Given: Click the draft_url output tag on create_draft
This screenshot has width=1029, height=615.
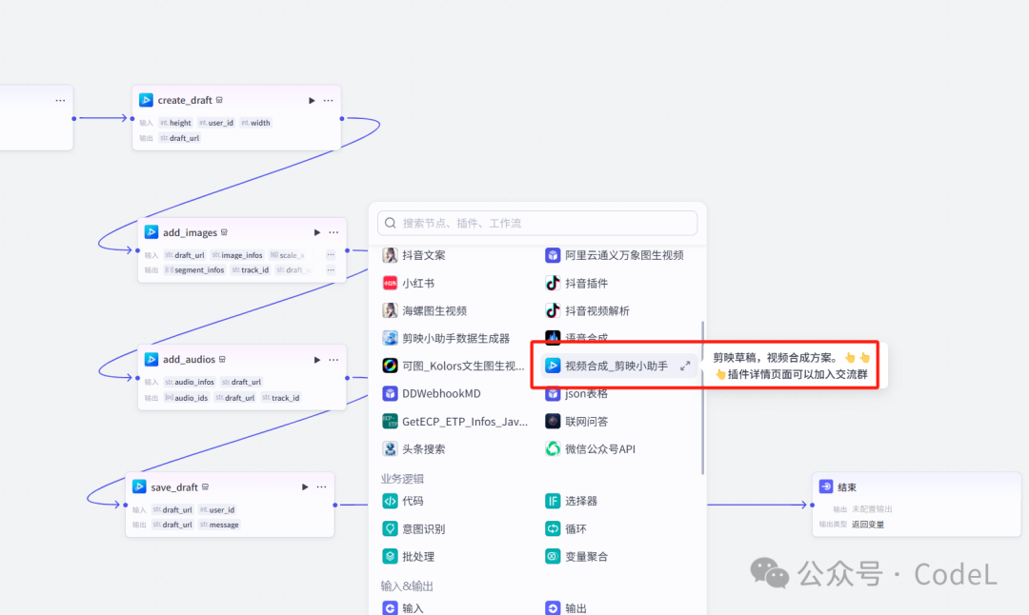Looking at the screenshot, I should tap(180, 138).
